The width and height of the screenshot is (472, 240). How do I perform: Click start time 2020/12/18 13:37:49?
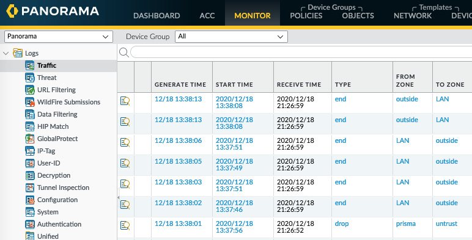pyautogui.click(x=234, y=164)
